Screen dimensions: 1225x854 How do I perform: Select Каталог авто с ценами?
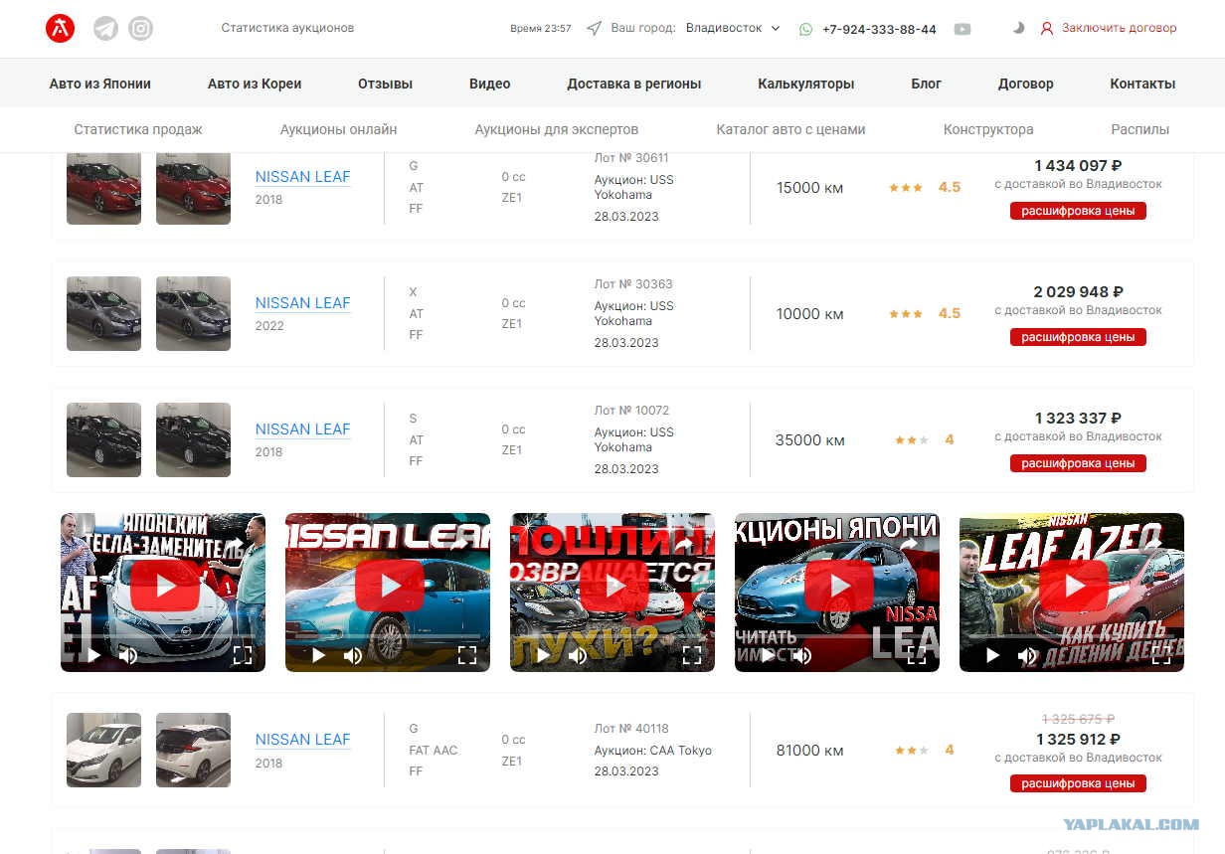[790, 129]
